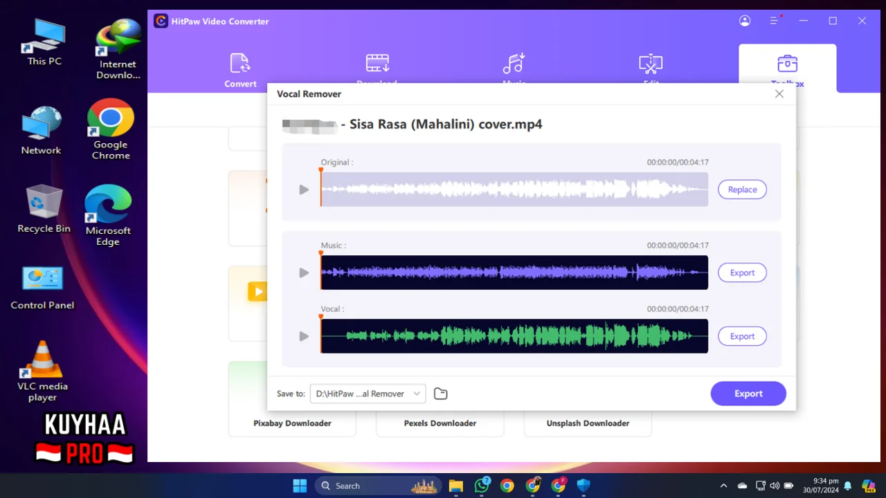Click the Replace button

(742, 190)
